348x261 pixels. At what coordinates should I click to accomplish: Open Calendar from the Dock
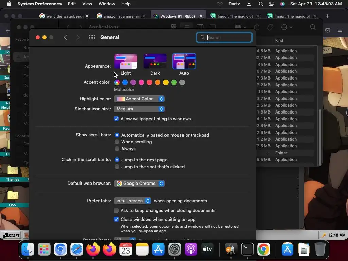126,249
